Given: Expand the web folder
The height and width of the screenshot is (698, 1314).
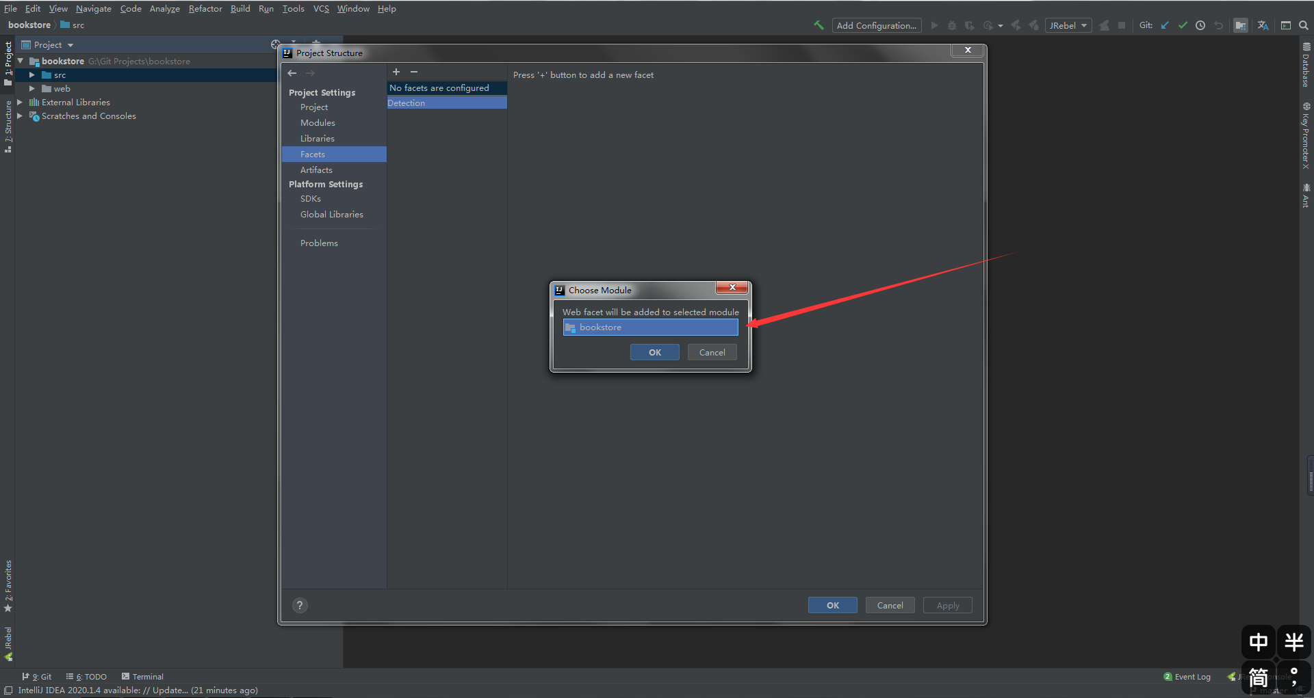Looking at the screenshot, I should click(32, 89).
